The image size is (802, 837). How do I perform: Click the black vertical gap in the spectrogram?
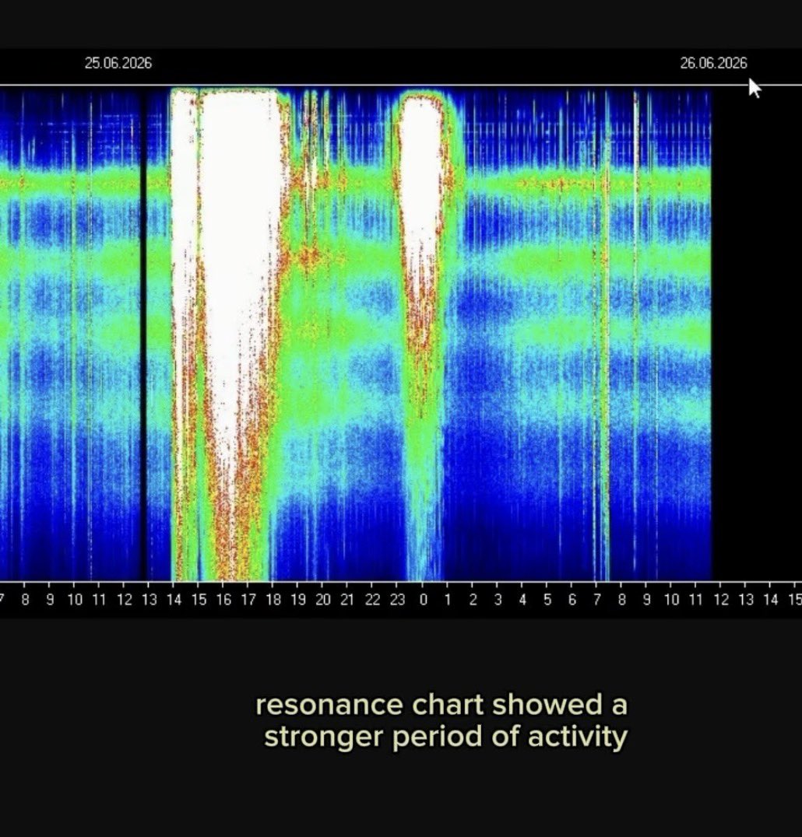[x=143, y=335]
